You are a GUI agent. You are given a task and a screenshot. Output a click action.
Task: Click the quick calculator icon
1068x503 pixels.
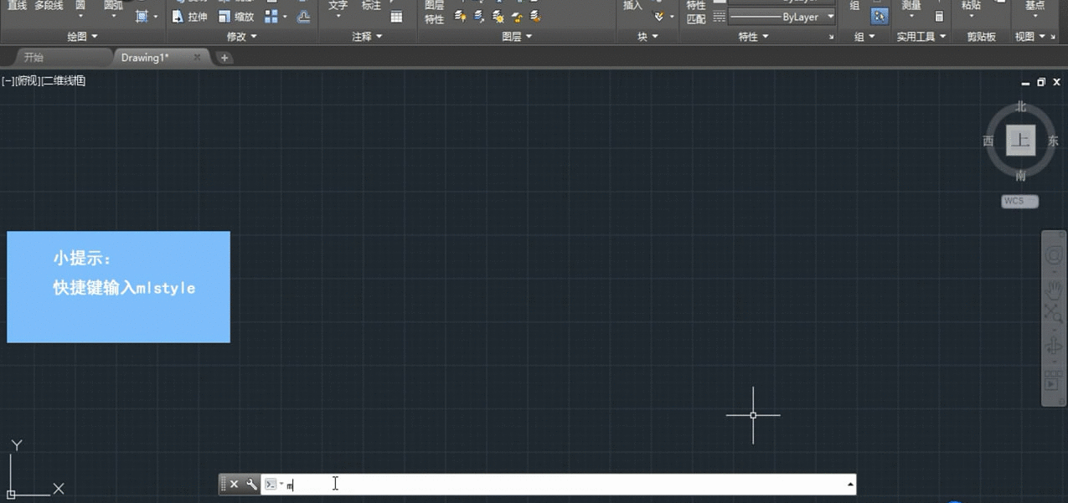939,17
